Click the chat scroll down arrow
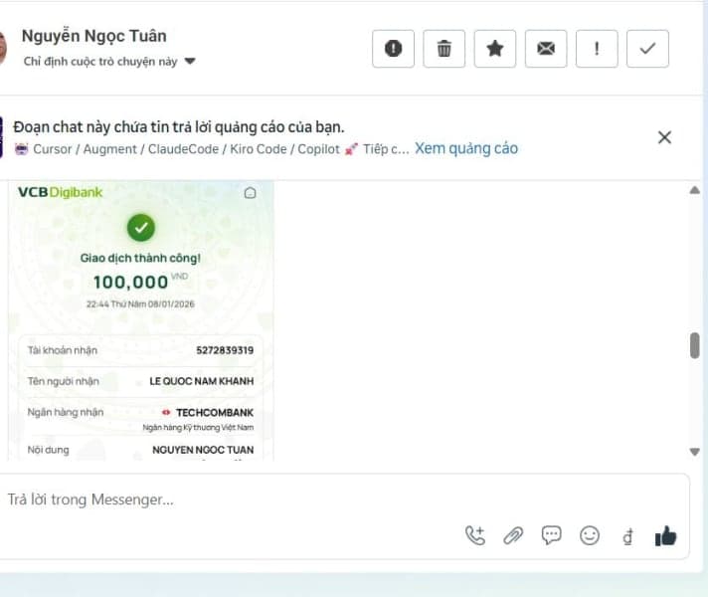The height and width of the screenshot is (597, 708). (694, 452)
